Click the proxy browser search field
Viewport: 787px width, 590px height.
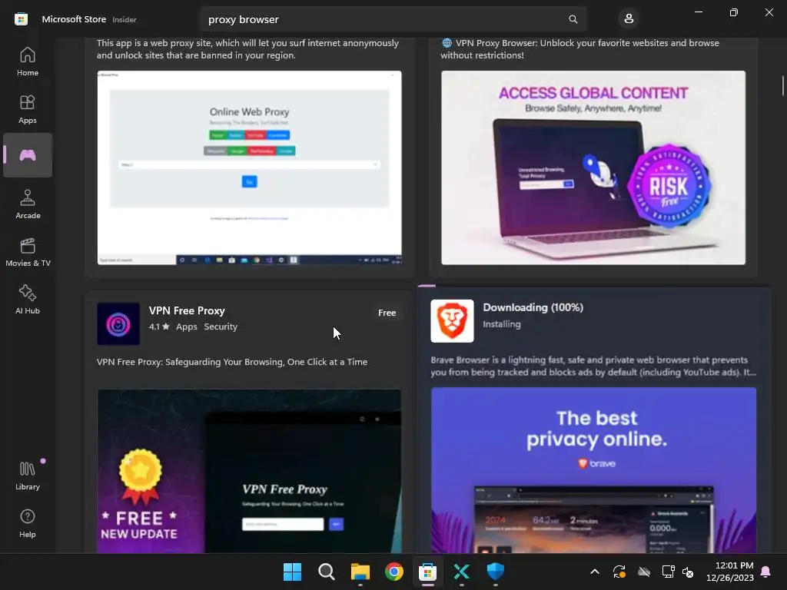393,19
